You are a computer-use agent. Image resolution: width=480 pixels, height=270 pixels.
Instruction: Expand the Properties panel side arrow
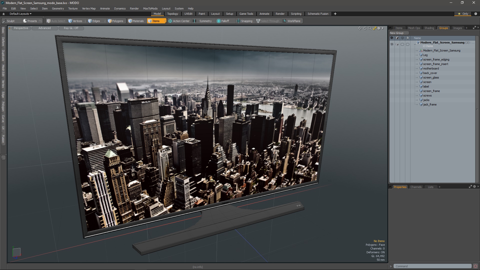point(478,186)
